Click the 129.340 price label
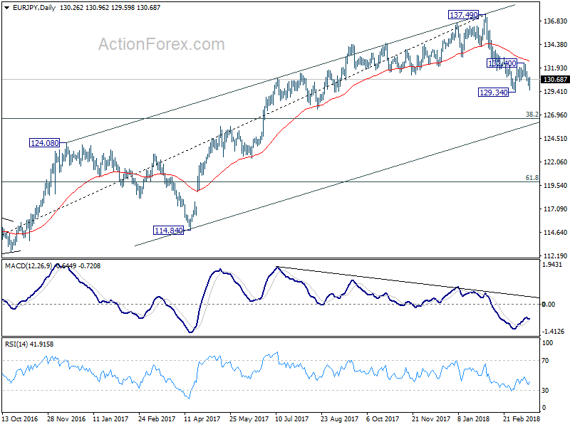570x427 pixels. tap(493, 93)
